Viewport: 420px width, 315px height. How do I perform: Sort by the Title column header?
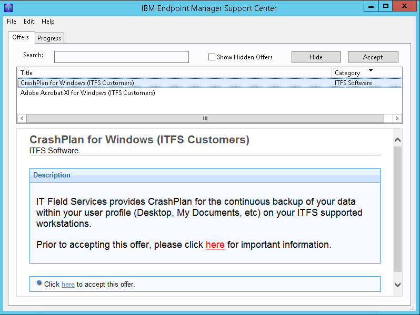[174, 72]
